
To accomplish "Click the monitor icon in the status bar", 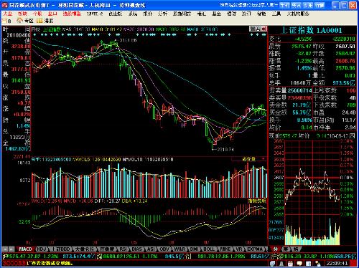I will [x=272, y=264].
